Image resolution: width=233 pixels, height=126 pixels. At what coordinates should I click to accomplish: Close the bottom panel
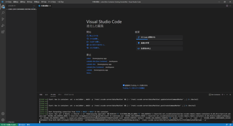pos(230,94)
